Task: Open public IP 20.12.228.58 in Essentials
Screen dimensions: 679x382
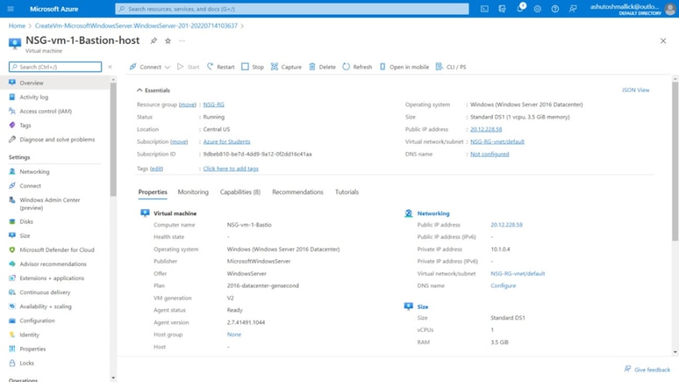Action: coord(486,129)
